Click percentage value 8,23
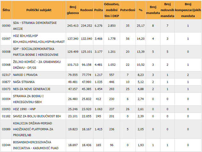The width and height of the screenshot is (202, 152). pos(141,75)
